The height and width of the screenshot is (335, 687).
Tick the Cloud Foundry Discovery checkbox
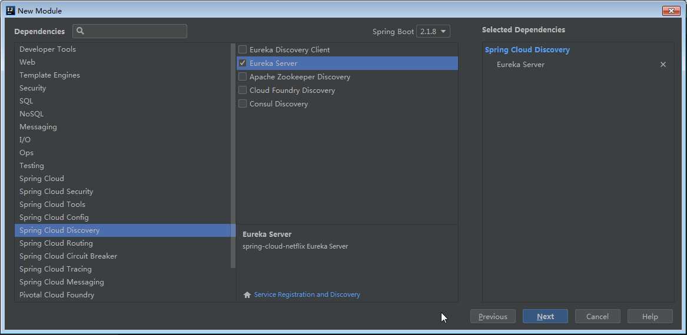tap(243, 90)
